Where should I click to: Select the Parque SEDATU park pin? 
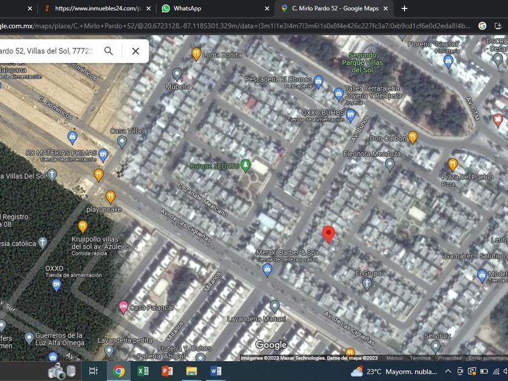pos(246,166)
